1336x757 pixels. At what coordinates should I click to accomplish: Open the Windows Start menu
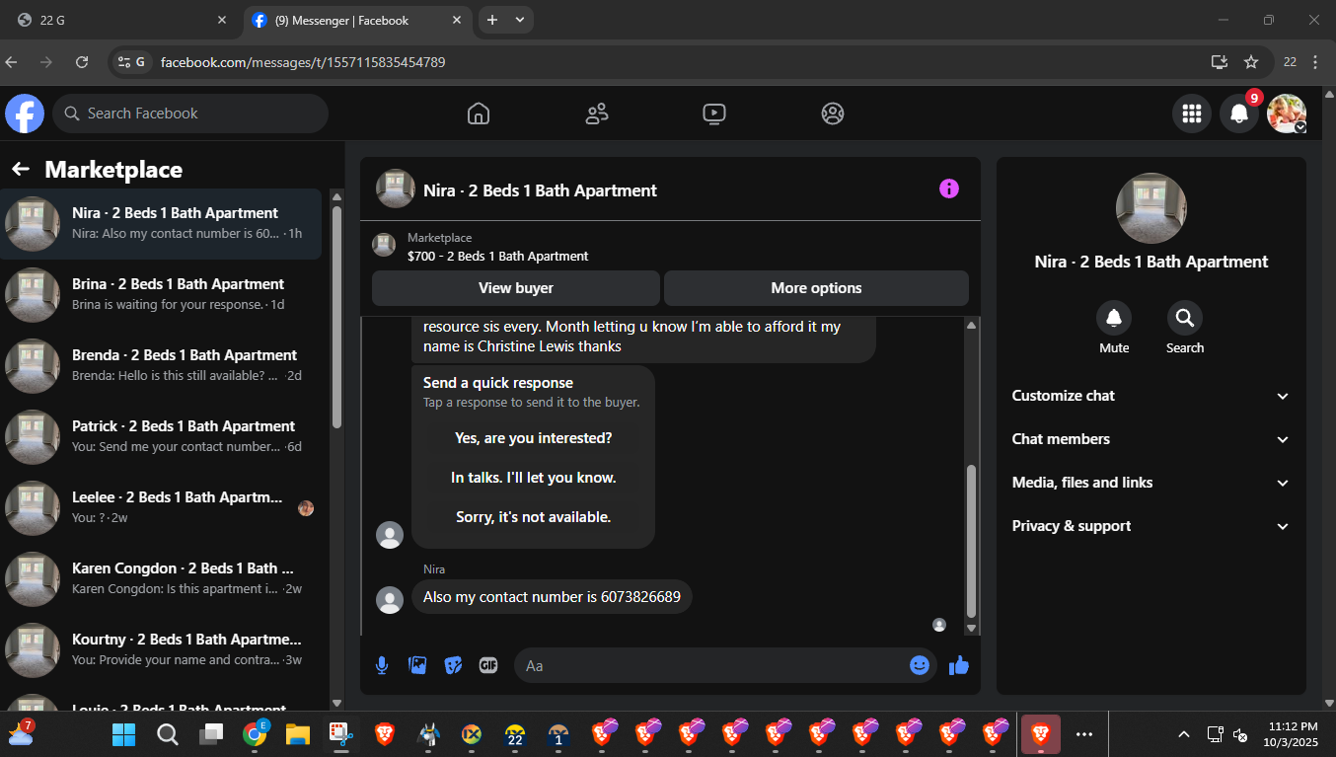click(x=124, y=734)
